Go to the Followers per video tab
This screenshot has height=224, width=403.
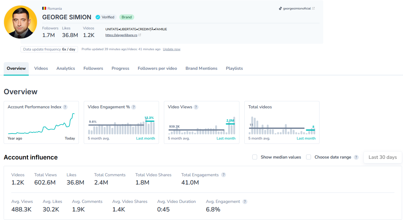tap(157, 69)
